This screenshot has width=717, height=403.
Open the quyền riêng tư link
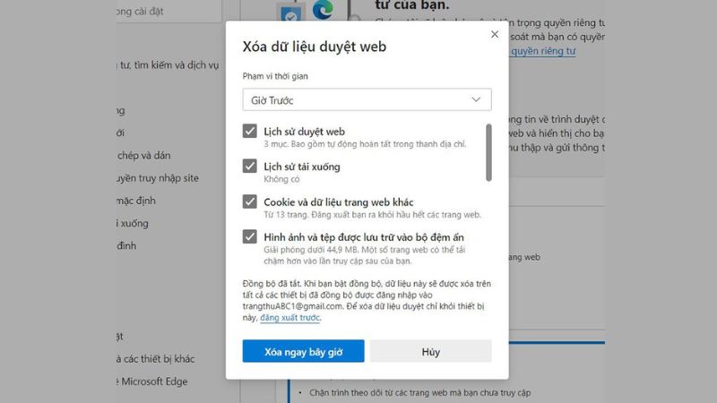click(543, 51)
